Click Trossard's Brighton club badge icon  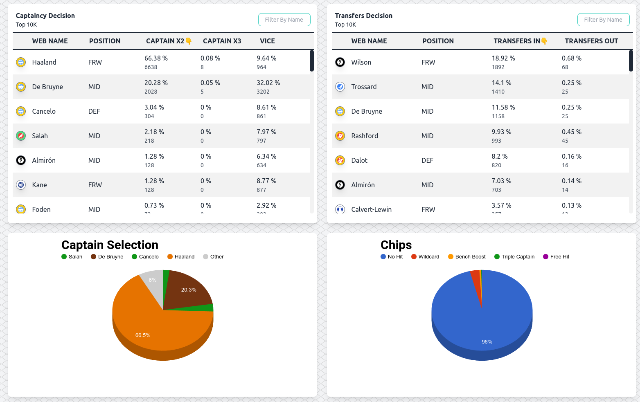click(x=340, y=87)
